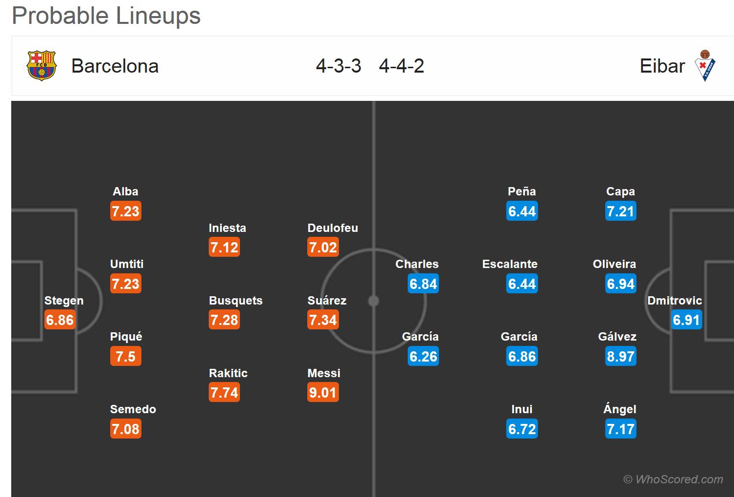The width and height of the screenshot is (734, 497).
Task: Select Stegen's 6.86 rating badge
Action: tap(60, 320)
